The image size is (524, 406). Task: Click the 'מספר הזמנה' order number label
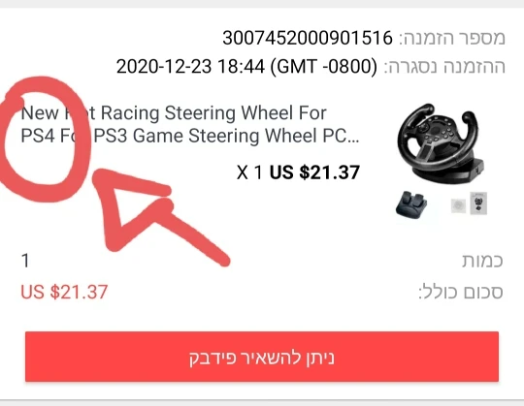(452, 38)
